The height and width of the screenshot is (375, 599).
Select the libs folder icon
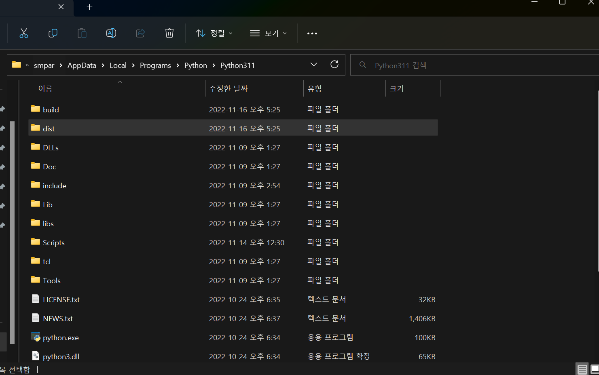click(x=36, y=223)
